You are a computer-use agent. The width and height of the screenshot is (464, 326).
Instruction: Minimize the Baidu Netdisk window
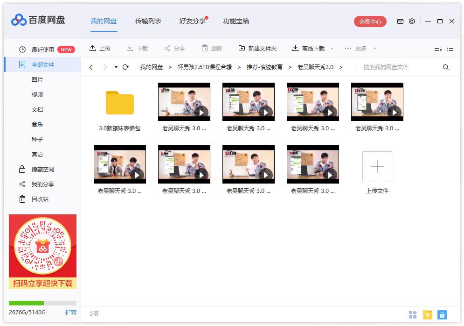[x=428, y=21]
